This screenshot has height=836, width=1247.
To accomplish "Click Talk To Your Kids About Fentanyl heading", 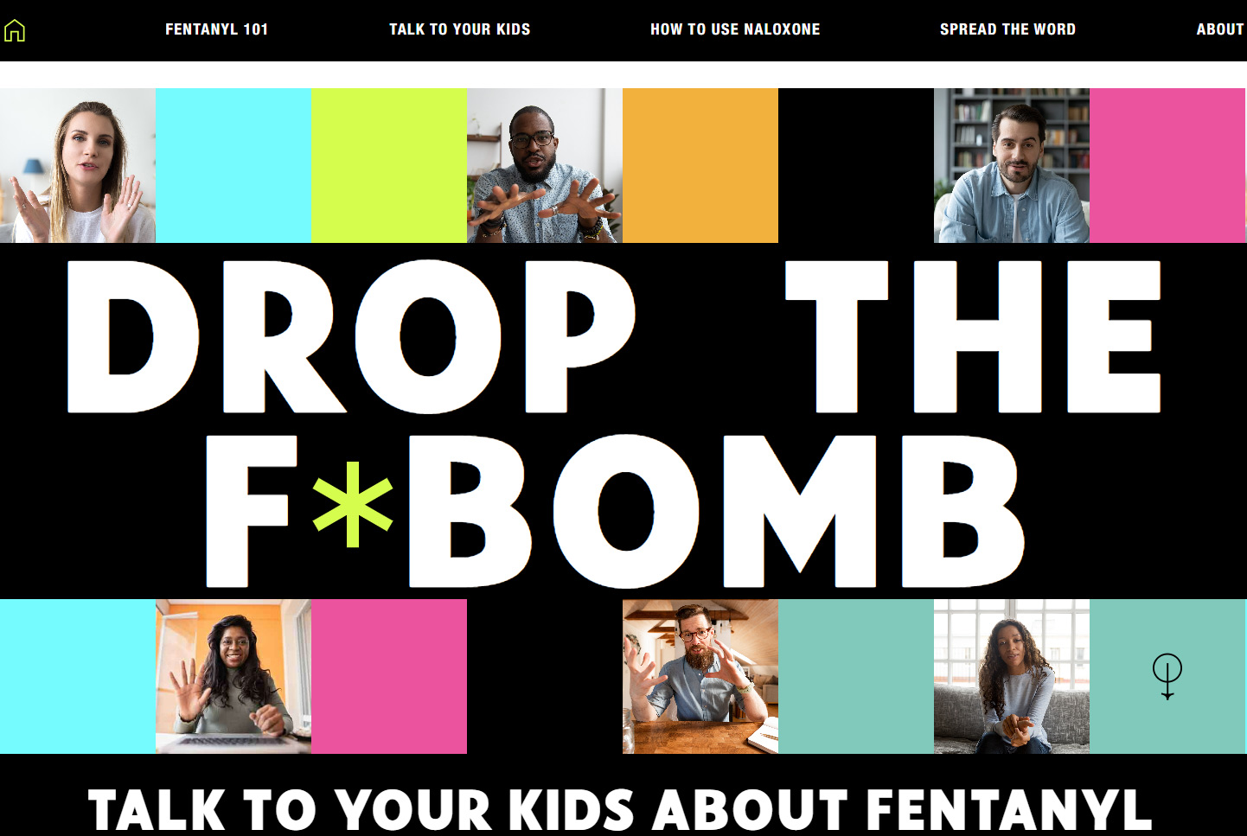I will [620, 810].
